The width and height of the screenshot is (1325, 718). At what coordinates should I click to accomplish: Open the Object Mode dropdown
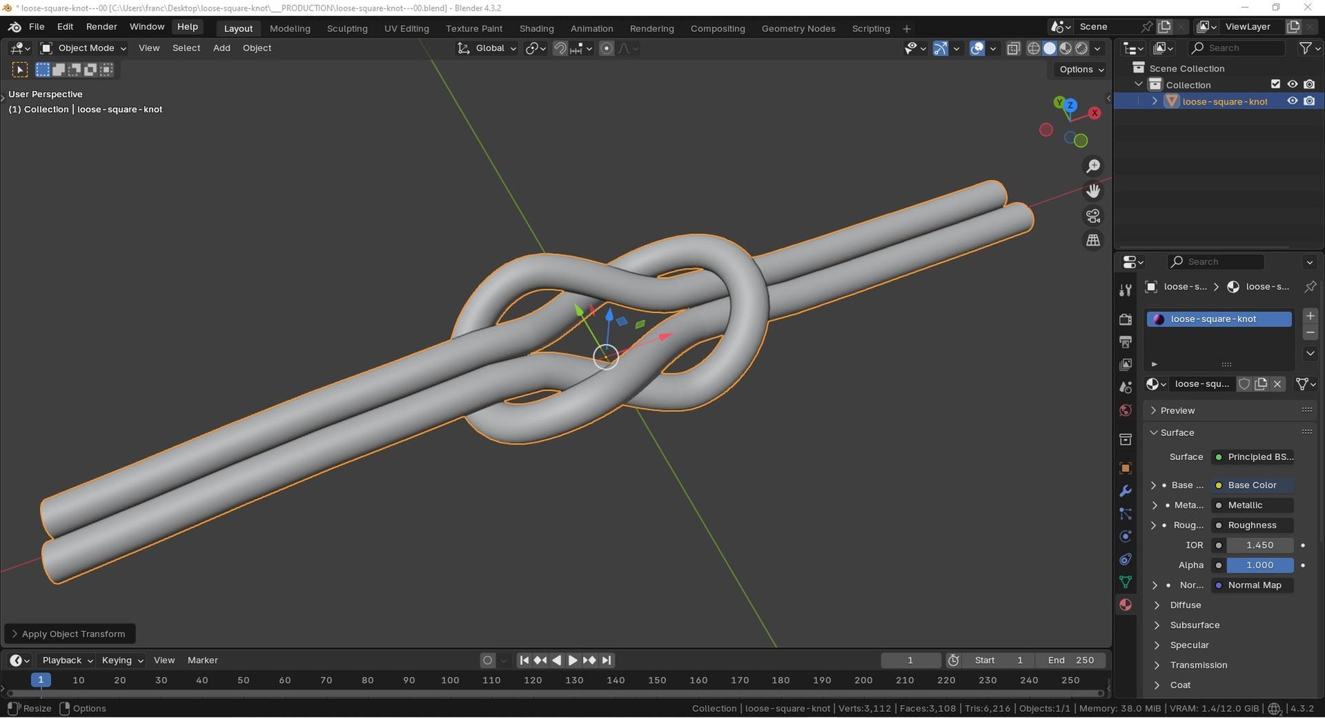[x=84, y=48]
